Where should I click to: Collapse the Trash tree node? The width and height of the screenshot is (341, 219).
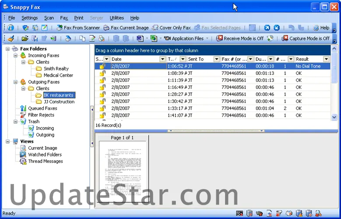[16, 121]
